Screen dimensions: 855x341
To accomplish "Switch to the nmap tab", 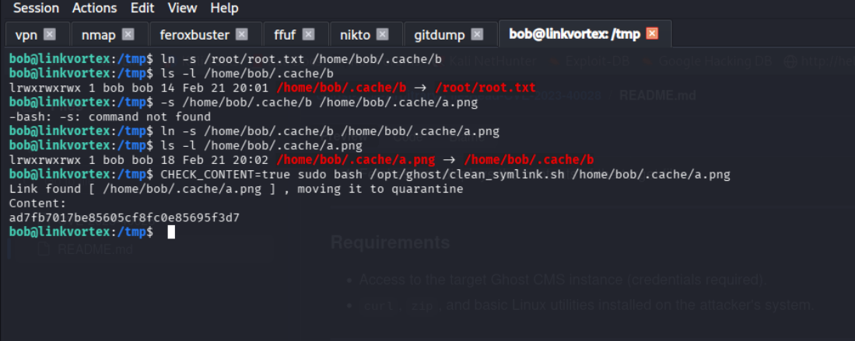I will point(98,35).
